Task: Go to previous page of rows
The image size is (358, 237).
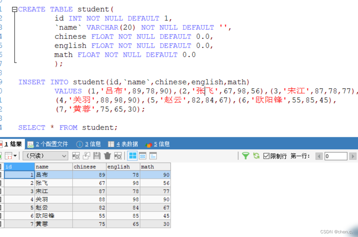Action: click(319, 156)
